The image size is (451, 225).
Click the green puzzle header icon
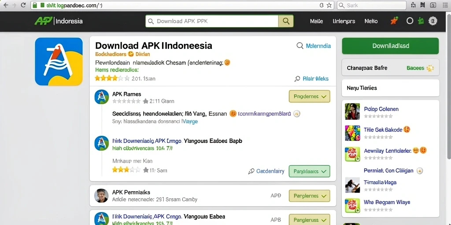point(421,21)
